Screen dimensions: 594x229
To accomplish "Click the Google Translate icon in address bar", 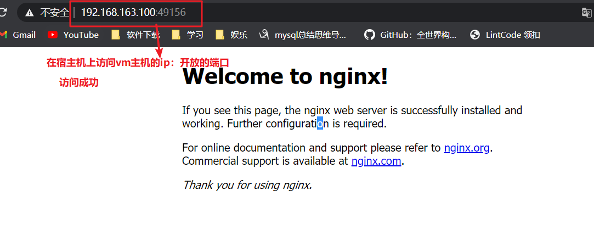I will click(x=586, y=13).
